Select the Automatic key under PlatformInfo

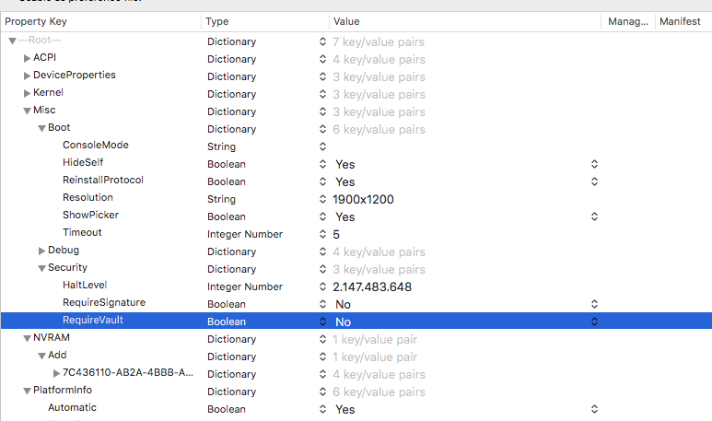pyautogui.click(x=72, y=407)
